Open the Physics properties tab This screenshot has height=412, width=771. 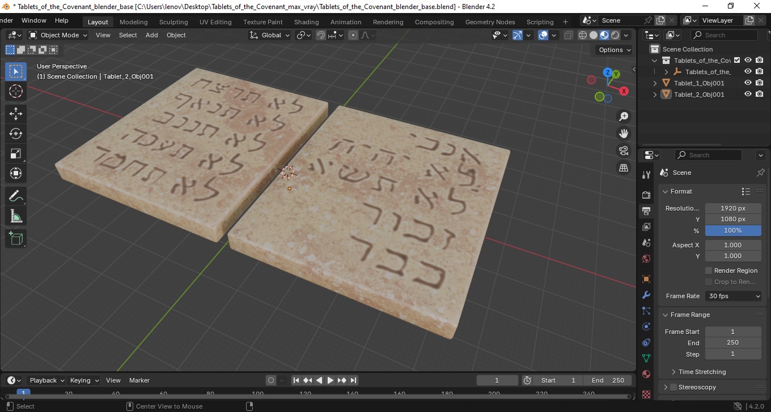point(646,327)
